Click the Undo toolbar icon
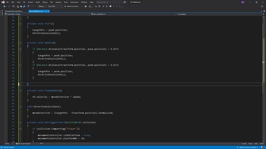266x149 pixels. 28,6
